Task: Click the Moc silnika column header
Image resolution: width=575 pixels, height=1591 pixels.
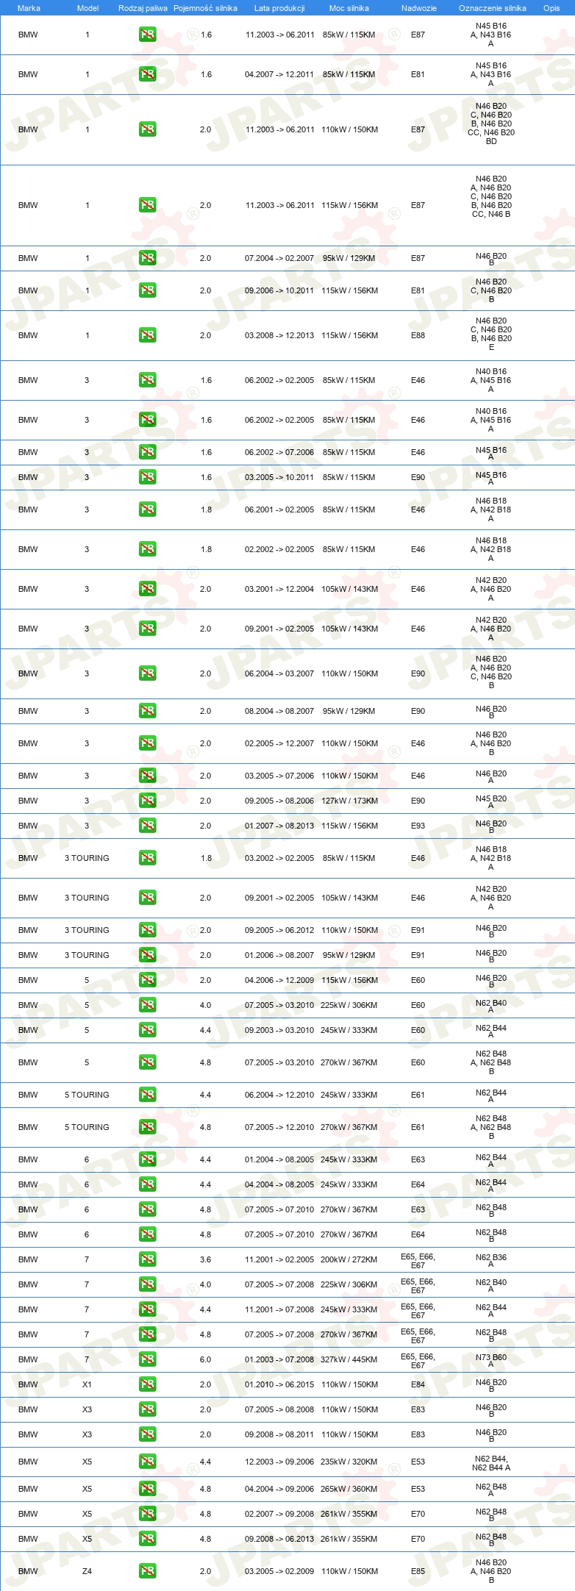Action: click(349, 8)
